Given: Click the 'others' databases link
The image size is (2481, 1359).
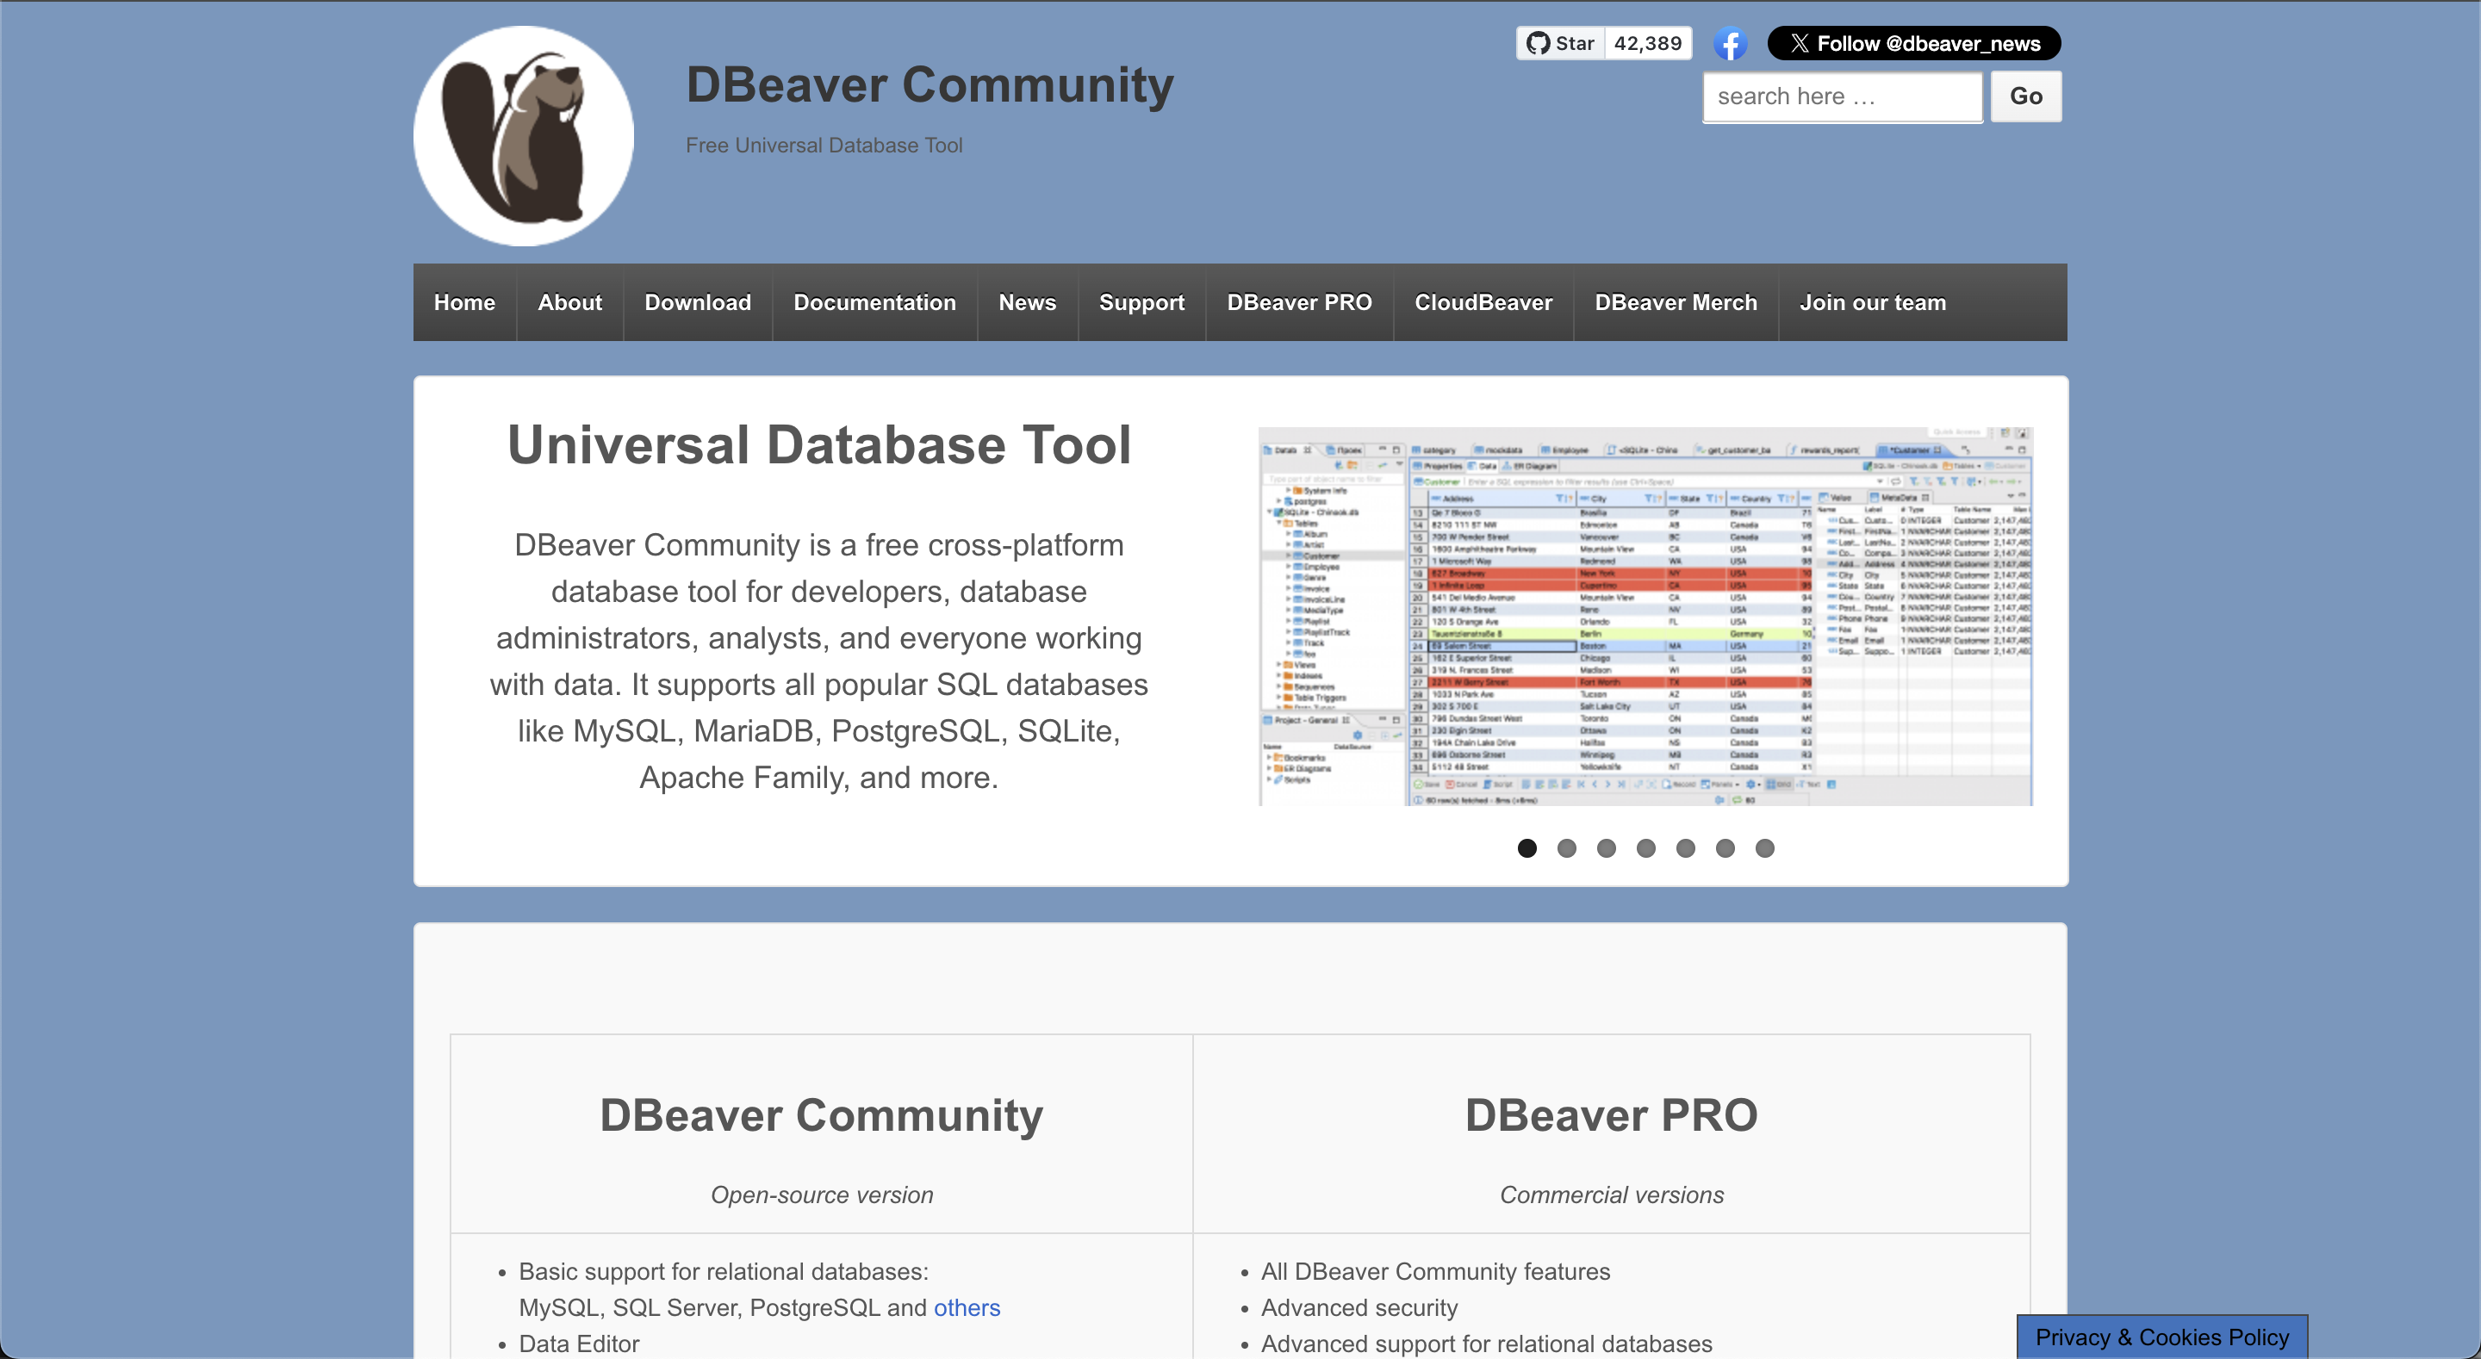Looking at the screenshot, I should pyautogui.click(x=967, y=1308).
